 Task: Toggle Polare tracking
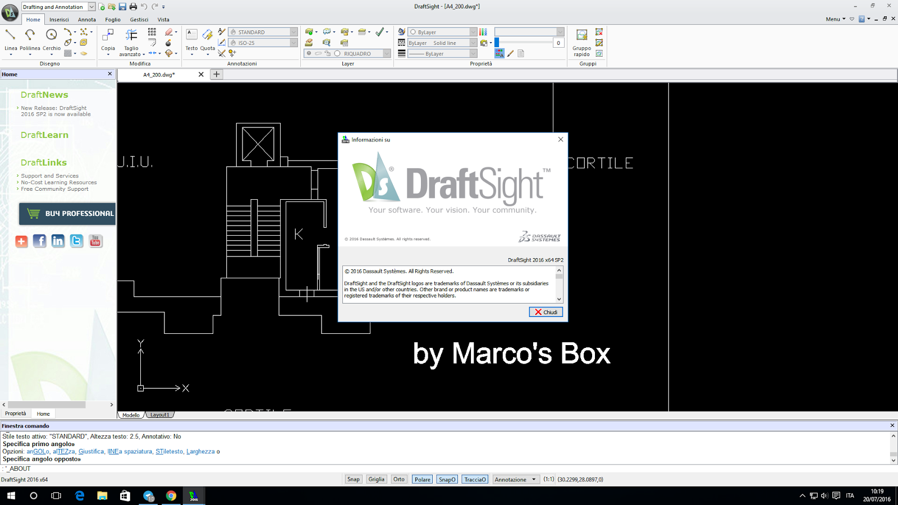click(422, 479)
